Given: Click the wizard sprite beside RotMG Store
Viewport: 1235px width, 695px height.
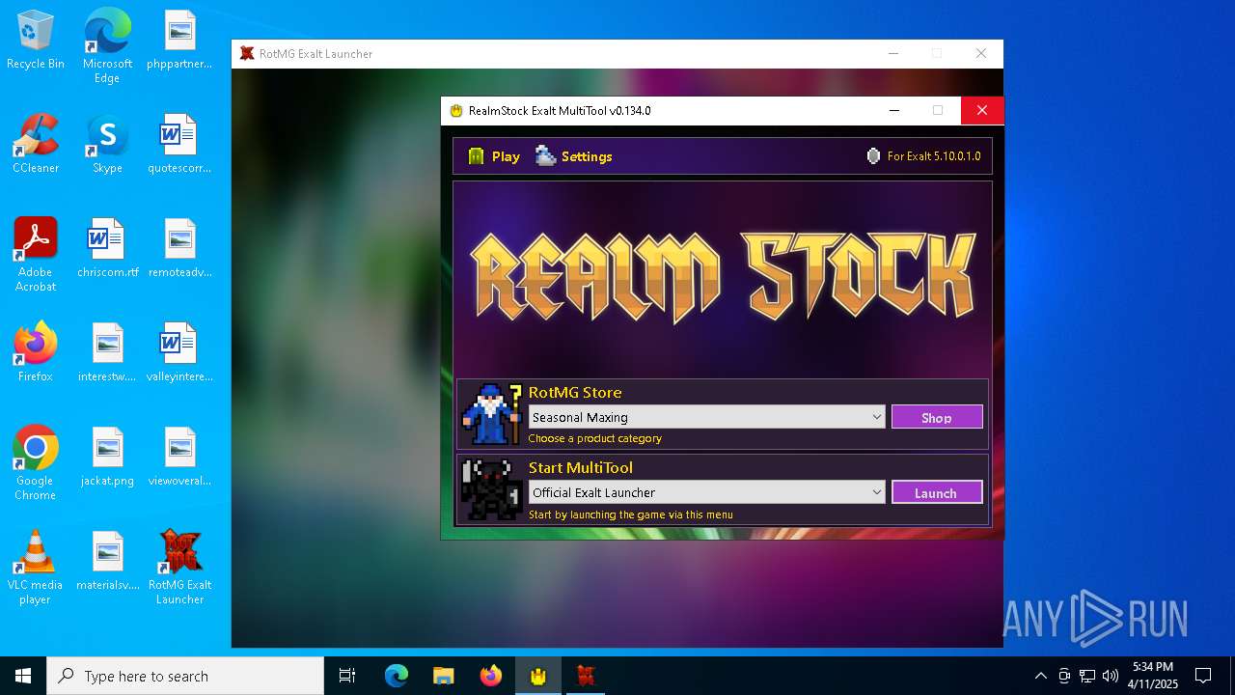Looking at the screenshot, I should (x=492, y=414).
